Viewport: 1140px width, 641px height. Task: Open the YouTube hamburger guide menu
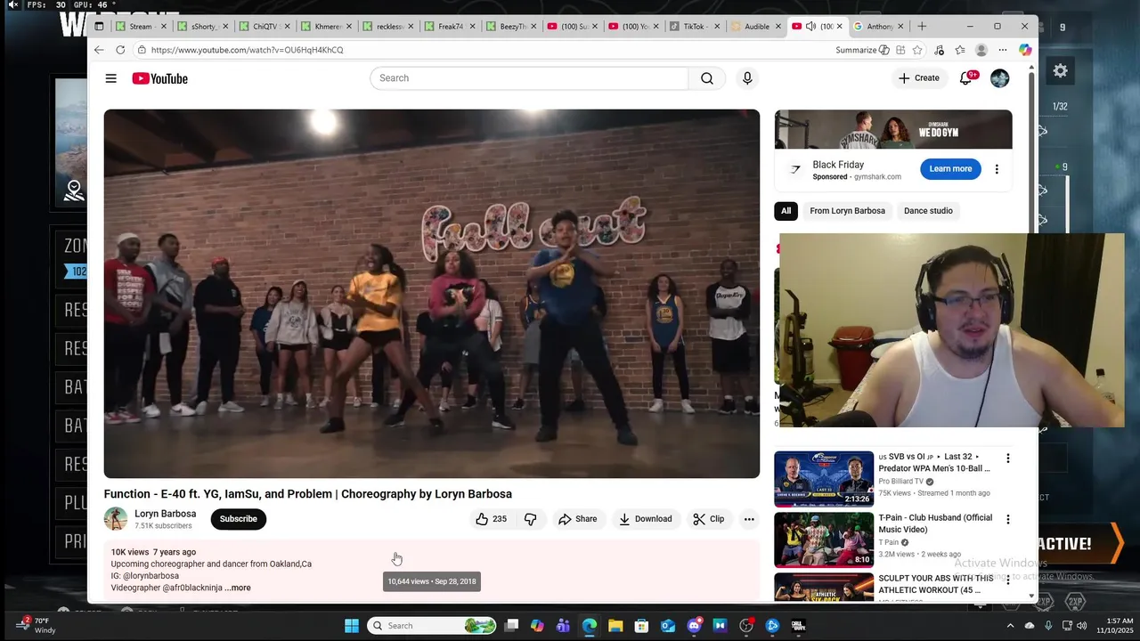coord(110,78)
